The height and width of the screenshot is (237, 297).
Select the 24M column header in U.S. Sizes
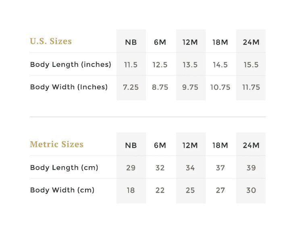pyautogui.click(x=251, y=42)
